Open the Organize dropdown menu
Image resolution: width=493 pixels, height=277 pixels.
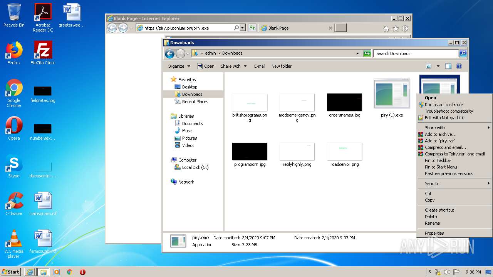[x=179, y=66]
